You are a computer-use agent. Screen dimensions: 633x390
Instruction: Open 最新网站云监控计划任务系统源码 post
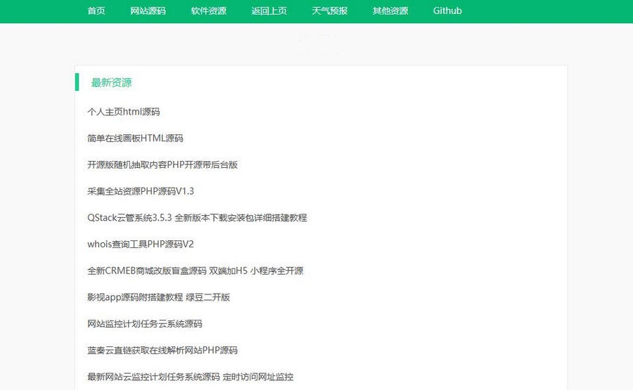[x=190, y=377]
